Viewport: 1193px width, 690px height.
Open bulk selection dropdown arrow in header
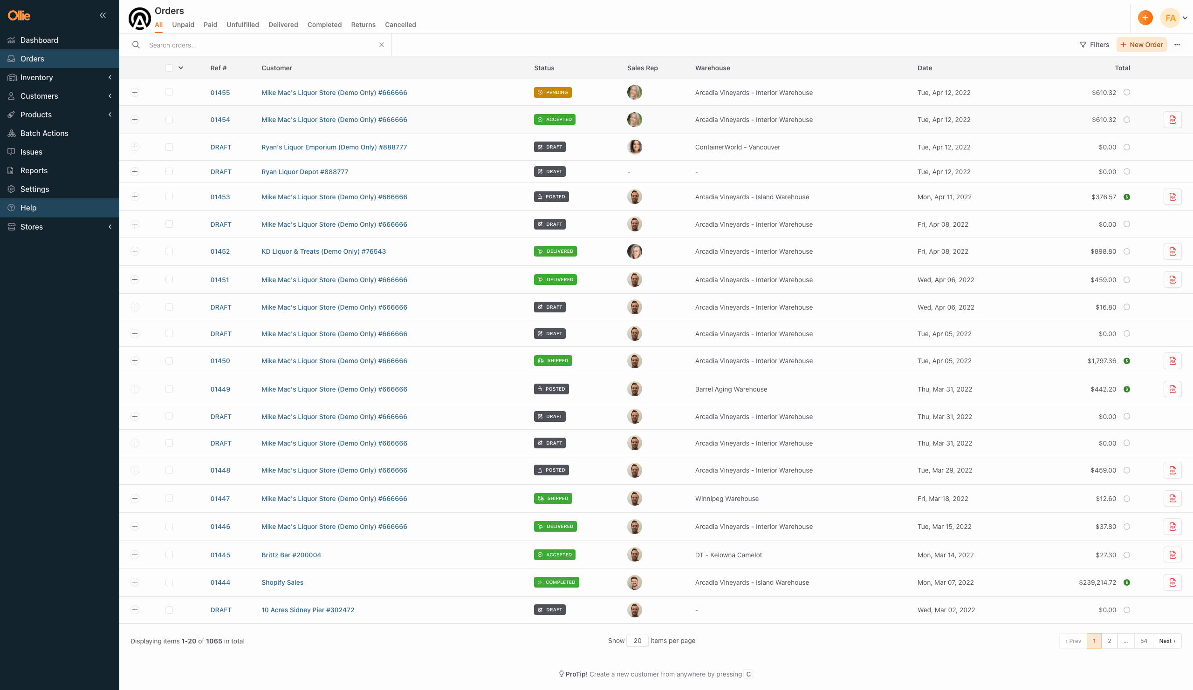(181, 68)
